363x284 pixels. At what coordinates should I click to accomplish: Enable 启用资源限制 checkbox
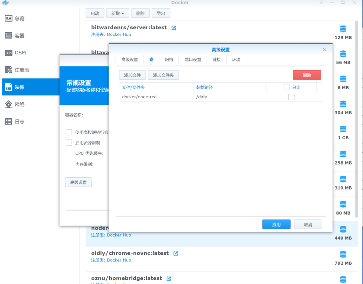[x=69, y=143]
